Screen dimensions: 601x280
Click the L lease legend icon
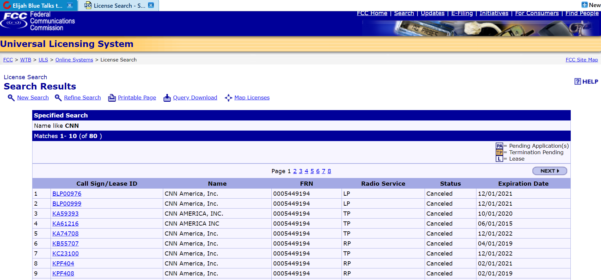point(499,159)
